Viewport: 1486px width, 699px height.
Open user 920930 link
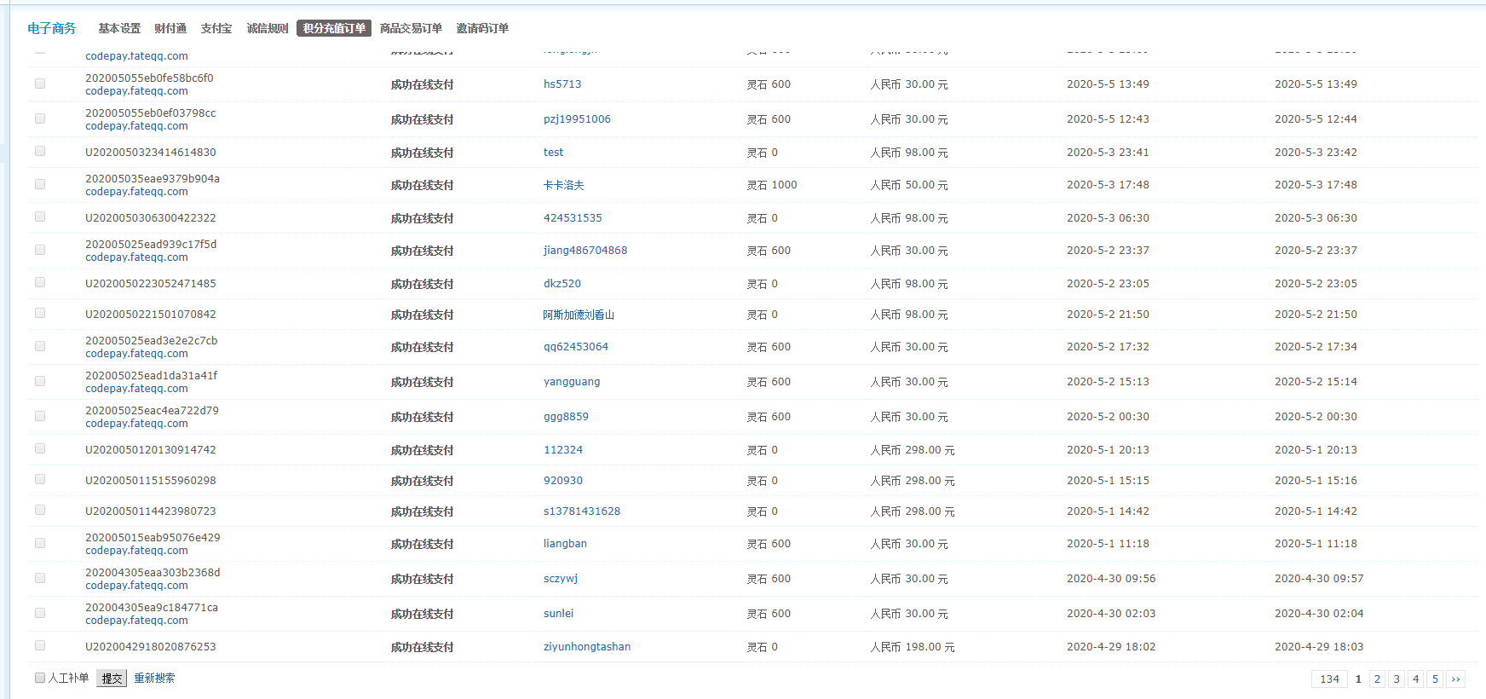click(x=563, y=481)
